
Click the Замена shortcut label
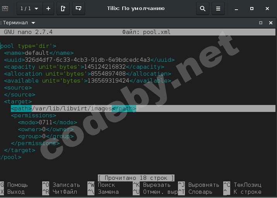coord(108,192)
